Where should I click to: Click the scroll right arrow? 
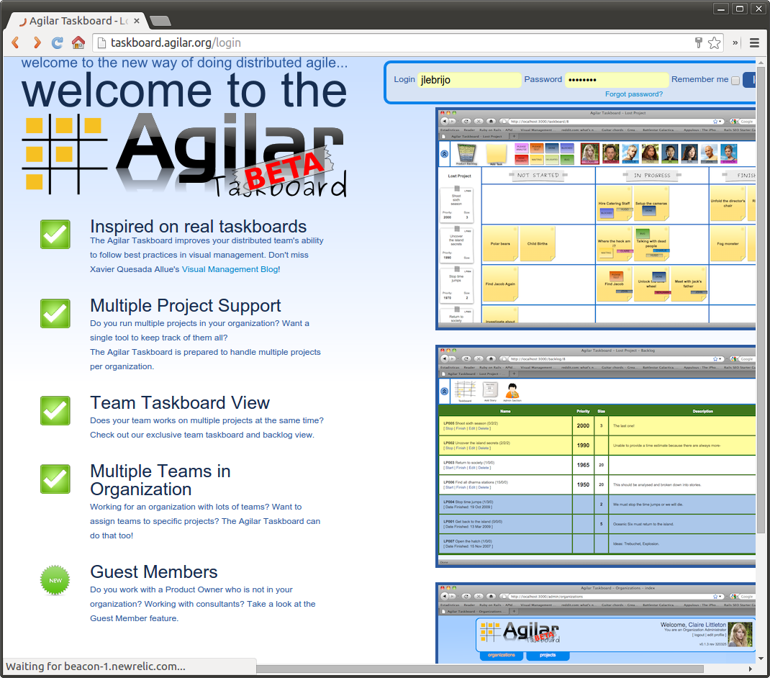click(751, 669)
